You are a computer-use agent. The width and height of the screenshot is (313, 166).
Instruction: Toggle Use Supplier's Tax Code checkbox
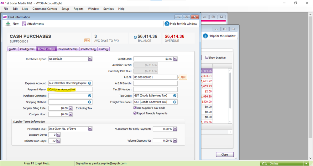pyautogui.click(x=135, y=108)
